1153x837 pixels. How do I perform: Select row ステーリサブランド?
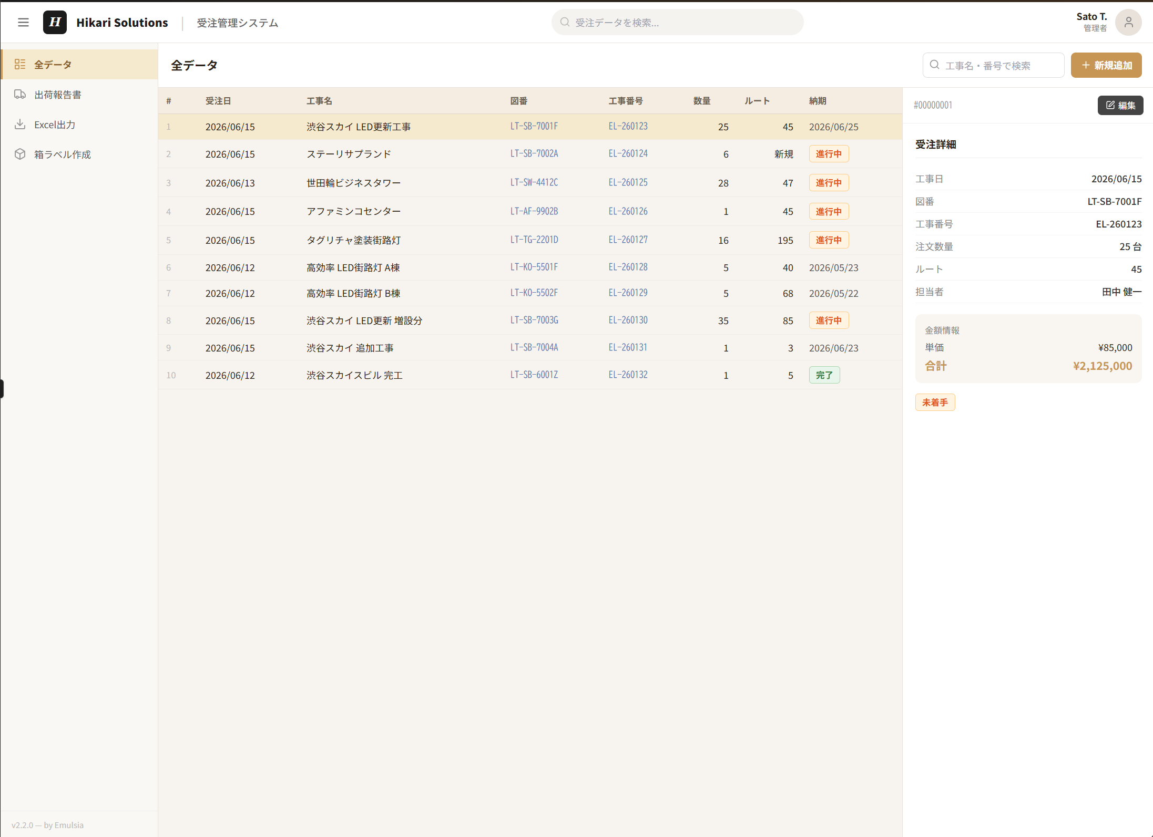530,154
